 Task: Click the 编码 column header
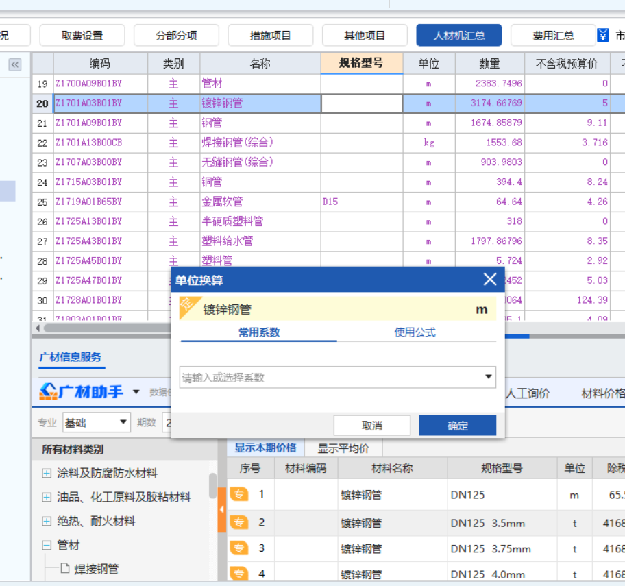tap(100, 63)
